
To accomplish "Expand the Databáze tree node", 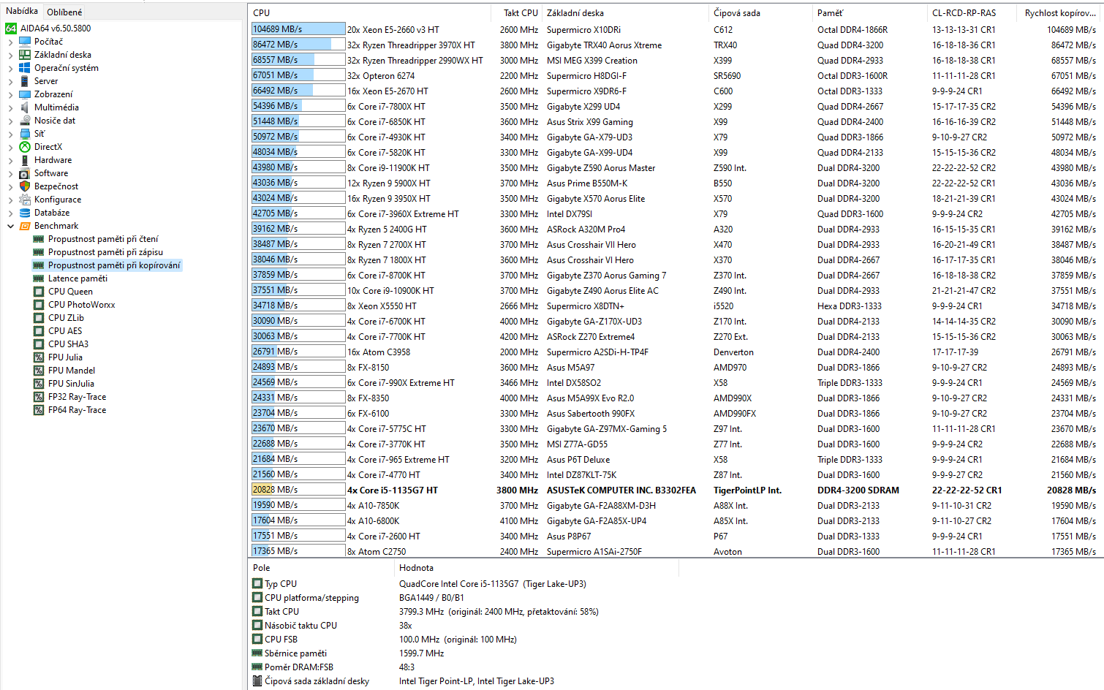I will (10, 213).
